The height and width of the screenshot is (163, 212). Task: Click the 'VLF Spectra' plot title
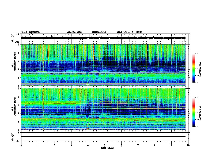[x=30, y=32]
